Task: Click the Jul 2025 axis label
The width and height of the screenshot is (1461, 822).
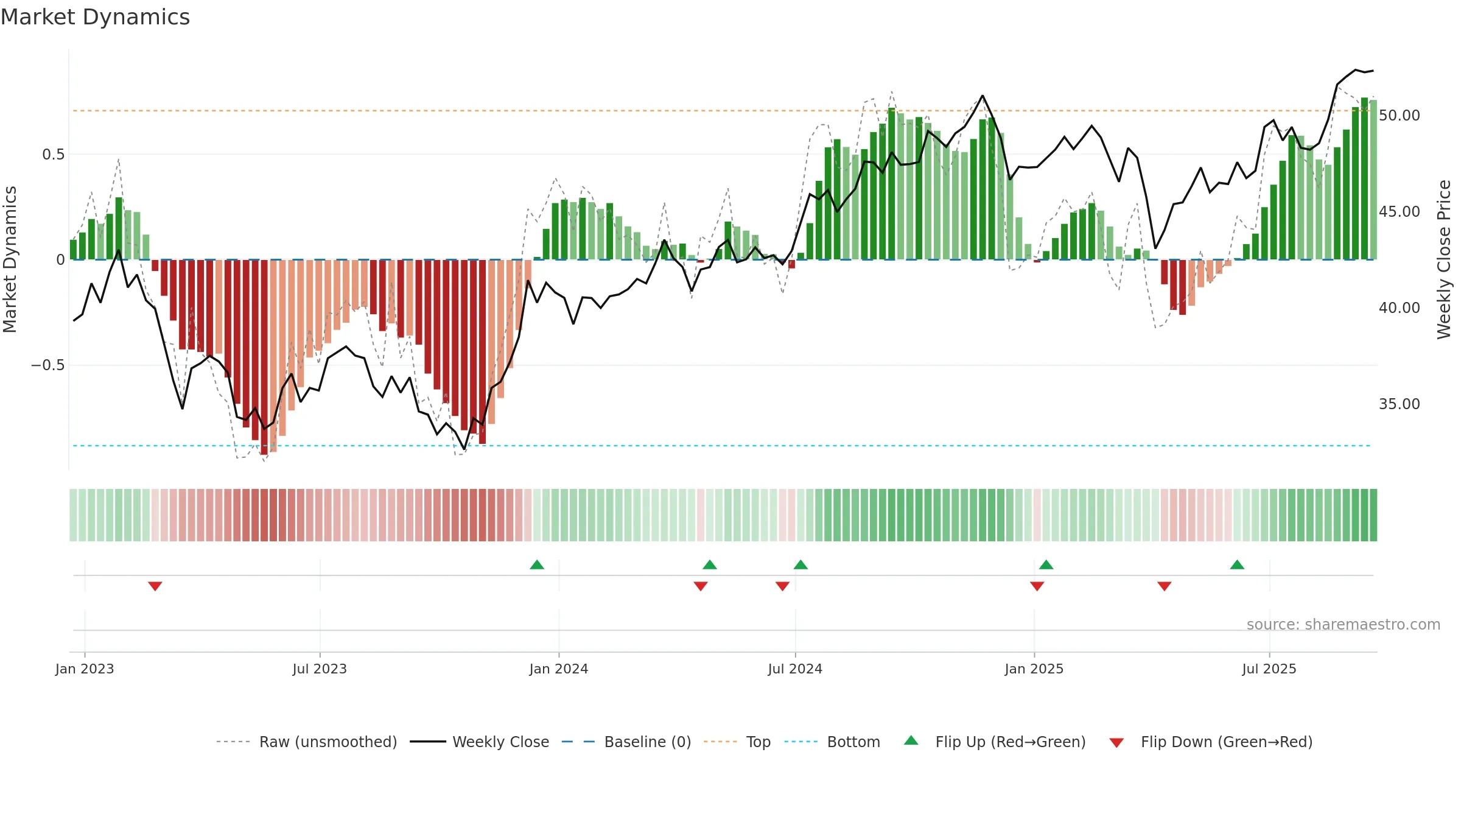Action: (x=1269, y=669)
